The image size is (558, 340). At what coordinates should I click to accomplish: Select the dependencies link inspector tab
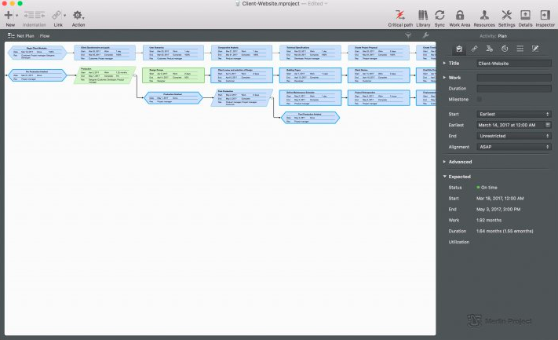pyautogui.click(x=474, y=49)
